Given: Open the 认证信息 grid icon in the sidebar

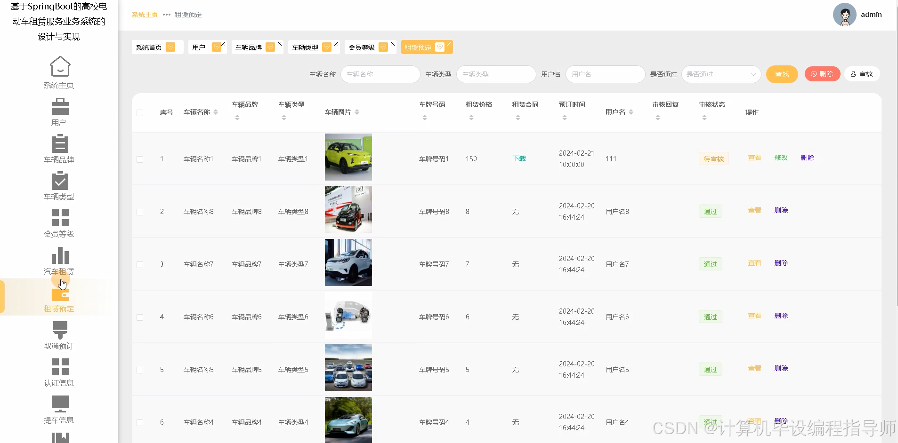Looking at the screenshot, I should click(60, 367).
